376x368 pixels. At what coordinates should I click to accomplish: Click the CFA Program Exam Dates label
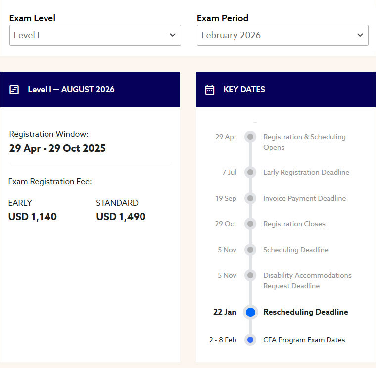pos(304,340)
